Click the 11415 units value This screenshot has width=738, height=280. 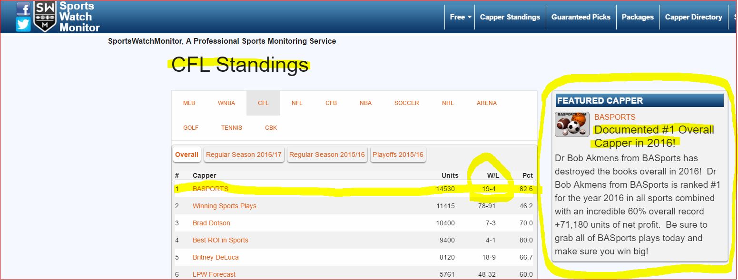click(446, 206)
